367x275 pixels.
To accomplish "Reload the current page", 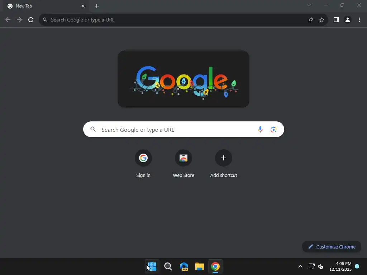I will click(31, 20).
